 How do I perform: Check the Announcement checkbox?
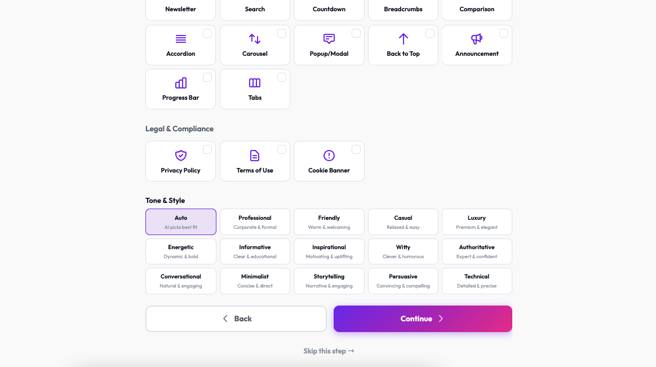(x=504, y=33)
